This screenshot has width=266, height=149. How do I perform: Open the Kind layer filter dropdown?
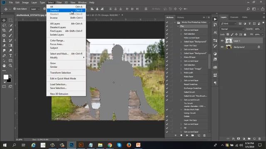pos(229,24)
